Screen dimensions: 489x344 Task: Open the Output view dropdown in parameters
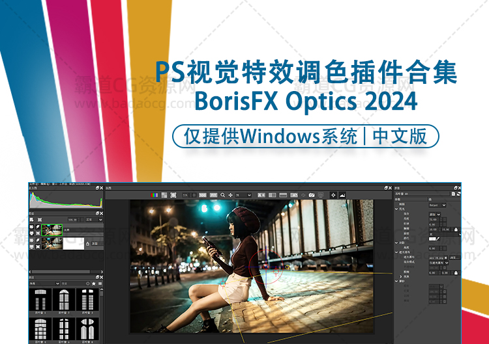(x=437, y=205)
